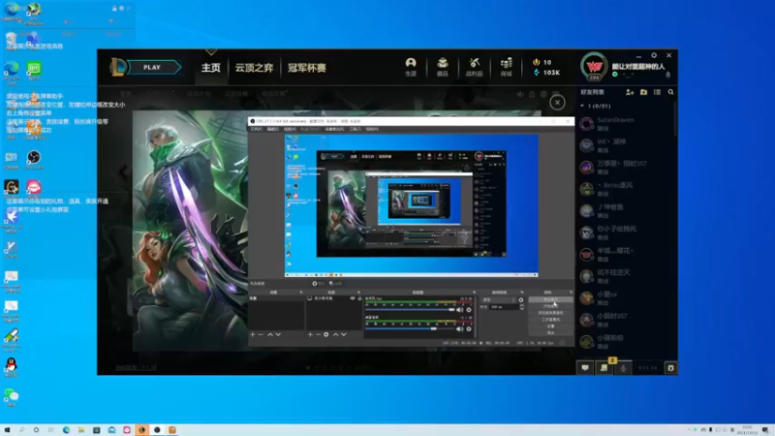The image size is (775, 436).
Task: Open the OBS scene transition type dropdown
Action: point(499,300)
